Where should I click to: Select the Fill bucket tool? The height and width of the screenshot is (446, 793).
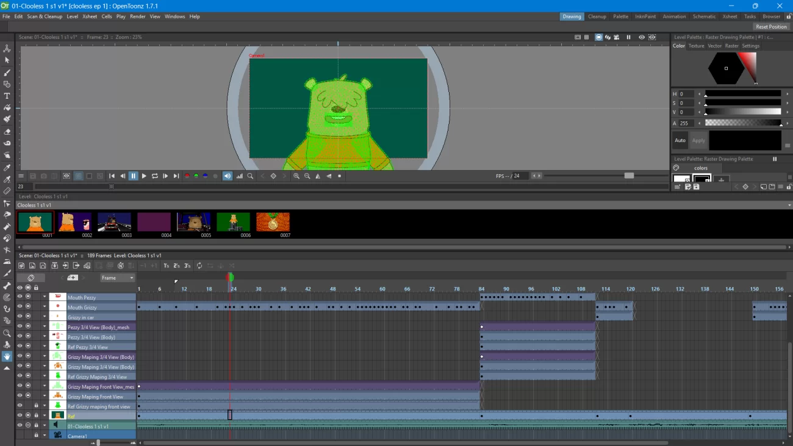(x=7, y=108)
